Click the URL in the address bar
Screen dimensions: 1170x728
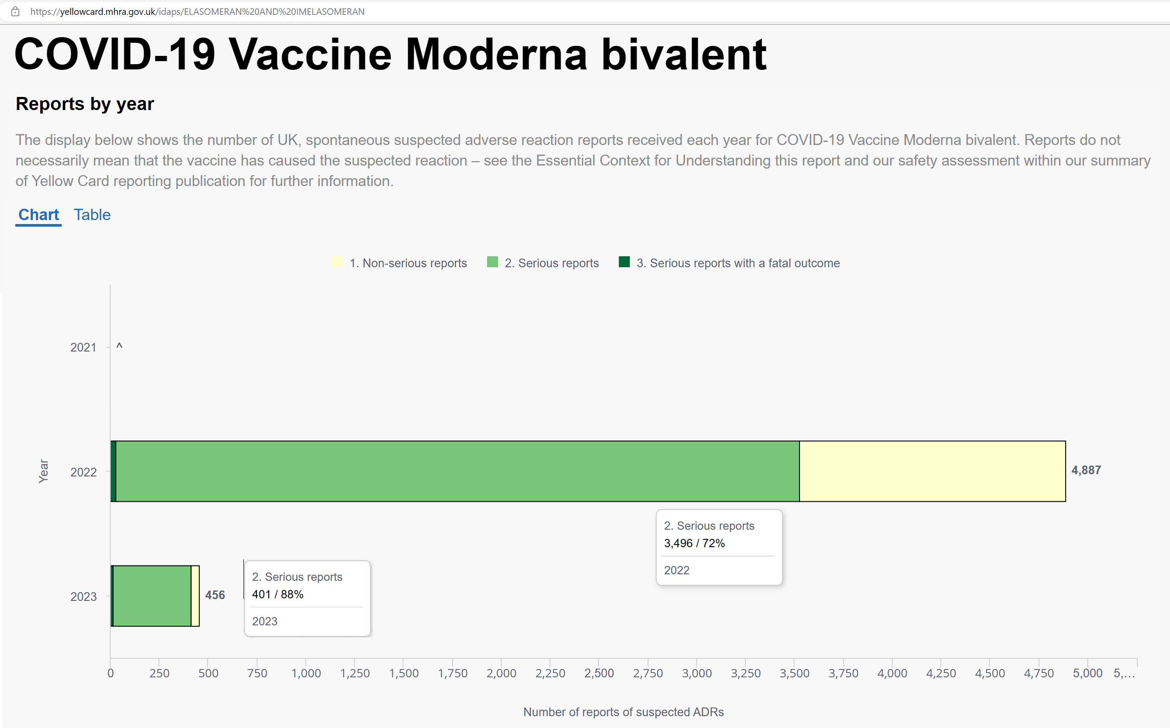coord(197,11)
